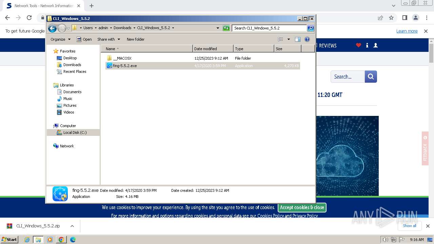Select the admin breadcrumb segment

coord(103,28)
